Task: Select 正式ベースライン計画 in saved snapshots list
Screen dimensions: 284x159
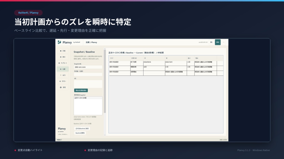Action: tap(88, 98)
